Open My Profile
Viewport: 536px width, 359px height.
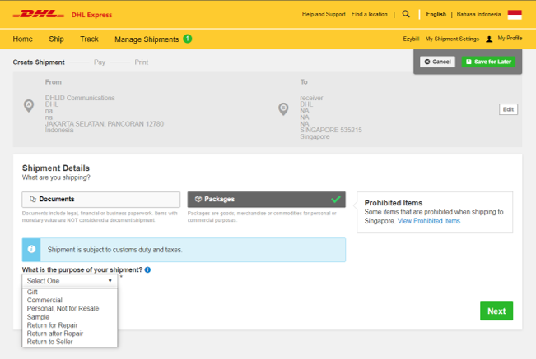click(510, 38)
